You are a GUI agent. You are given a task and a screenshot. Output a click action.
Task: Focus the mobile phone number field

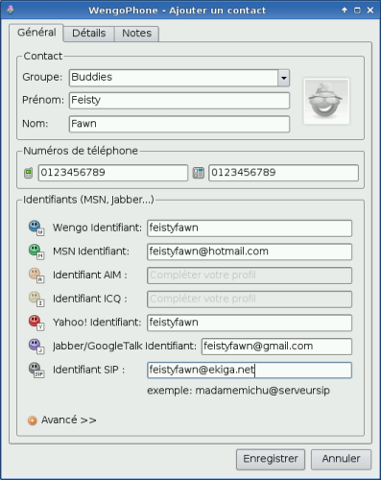[x=113, y=173]
